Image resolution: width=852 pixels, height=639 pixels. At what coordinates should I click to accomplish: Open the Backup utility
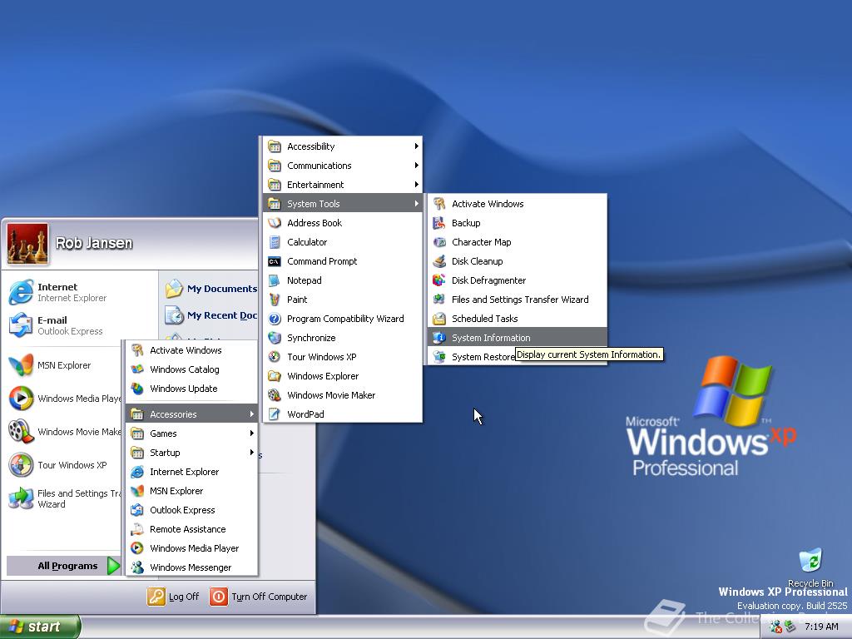point(465,222)
